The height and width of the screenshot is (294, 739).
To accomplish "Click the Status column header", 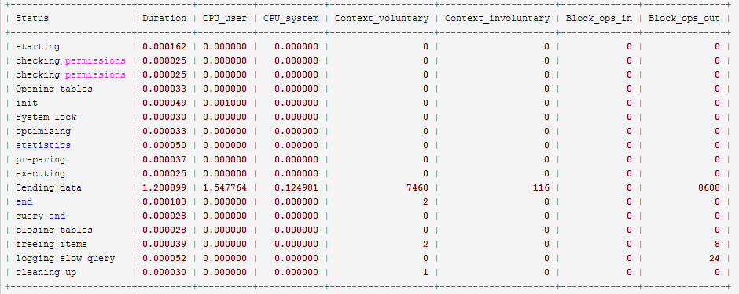I will tap(32, 19).
